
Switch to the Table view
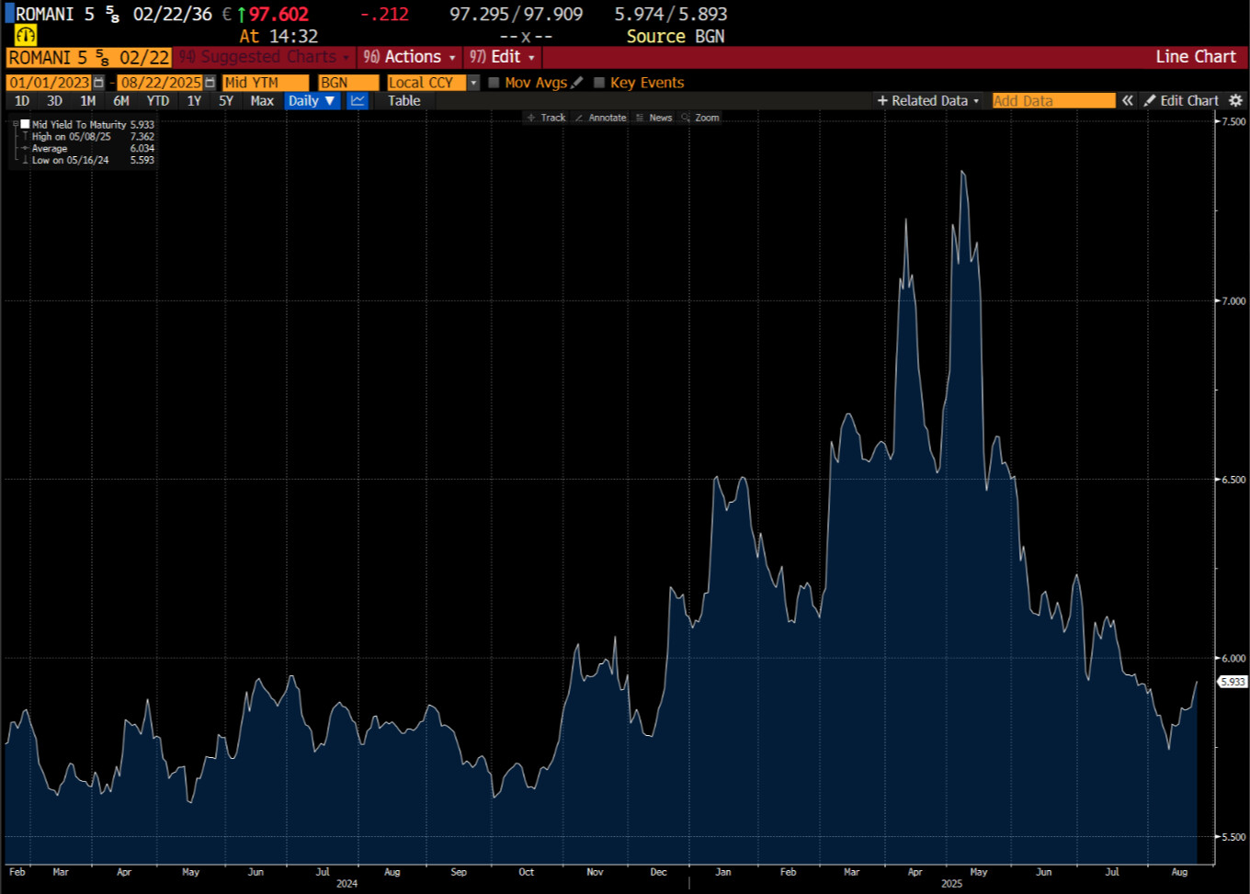point(403,101)
